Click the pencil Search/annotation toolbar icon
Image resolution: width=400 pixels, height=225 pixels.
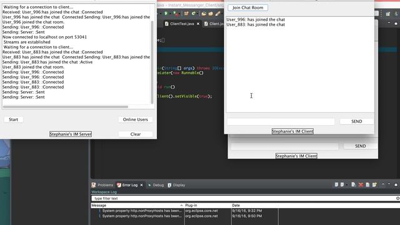217,13
